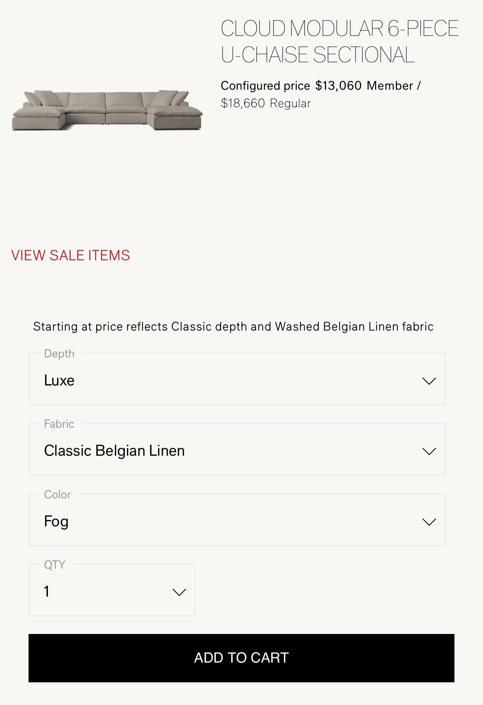
Task: Expand the Color dropdown set to Fog
Action: coord(237,520)
